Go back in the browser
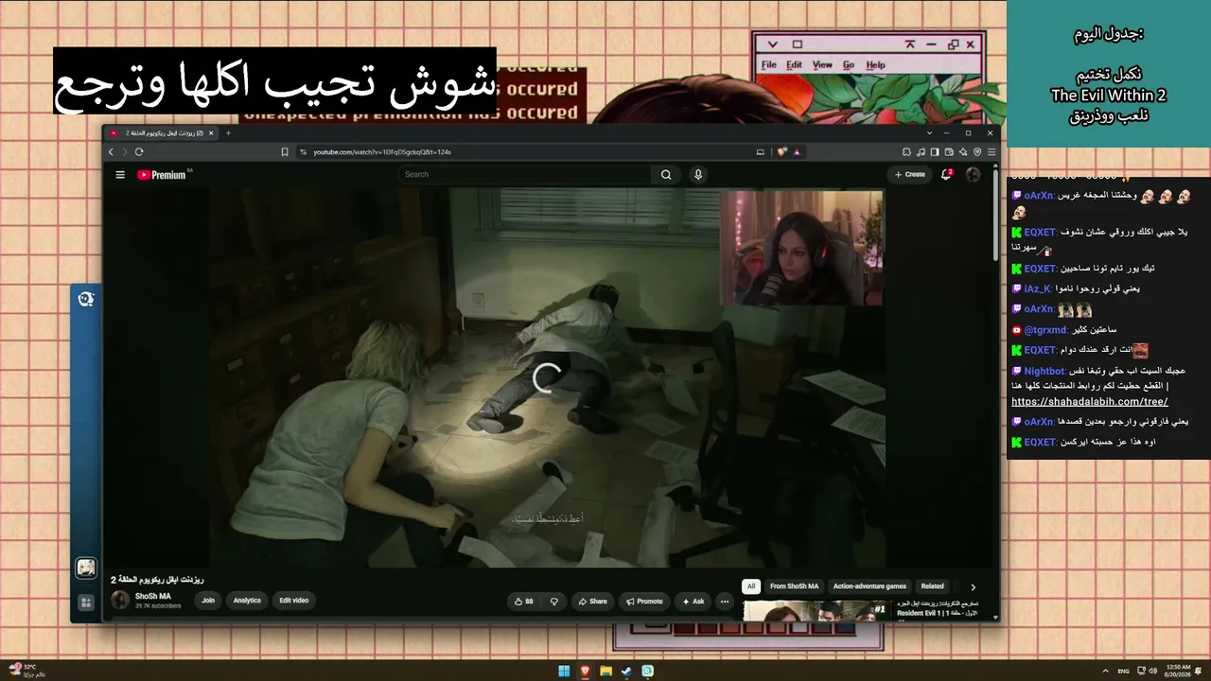The height and width of the screenshot is (681, 1211). coord(111,151)
